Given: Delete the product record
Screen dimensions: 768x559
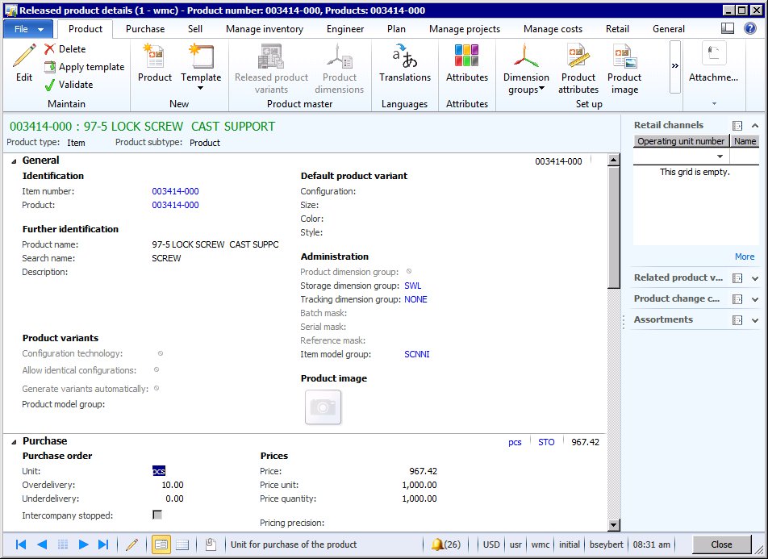Looking at the screenshot, I should point(65,49).
